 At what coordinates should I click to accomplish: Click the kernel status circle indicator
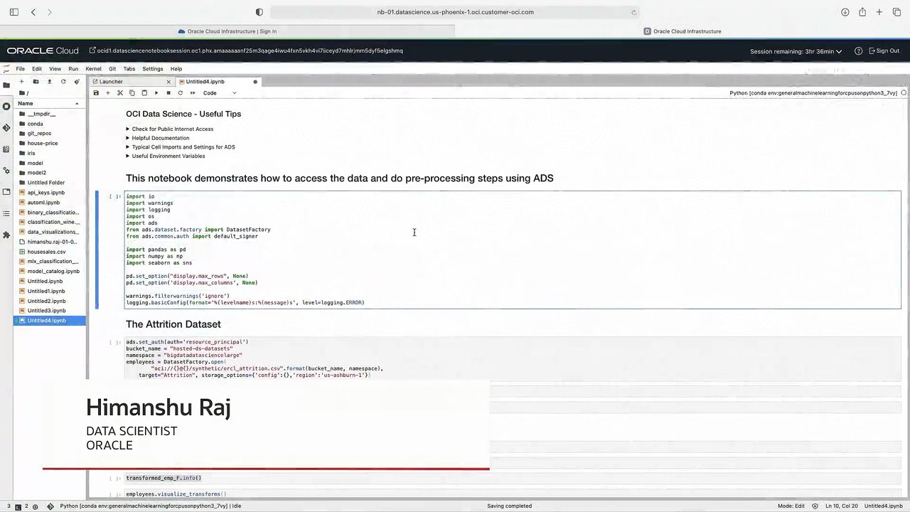pyautogui.click(x=904, y=93)
